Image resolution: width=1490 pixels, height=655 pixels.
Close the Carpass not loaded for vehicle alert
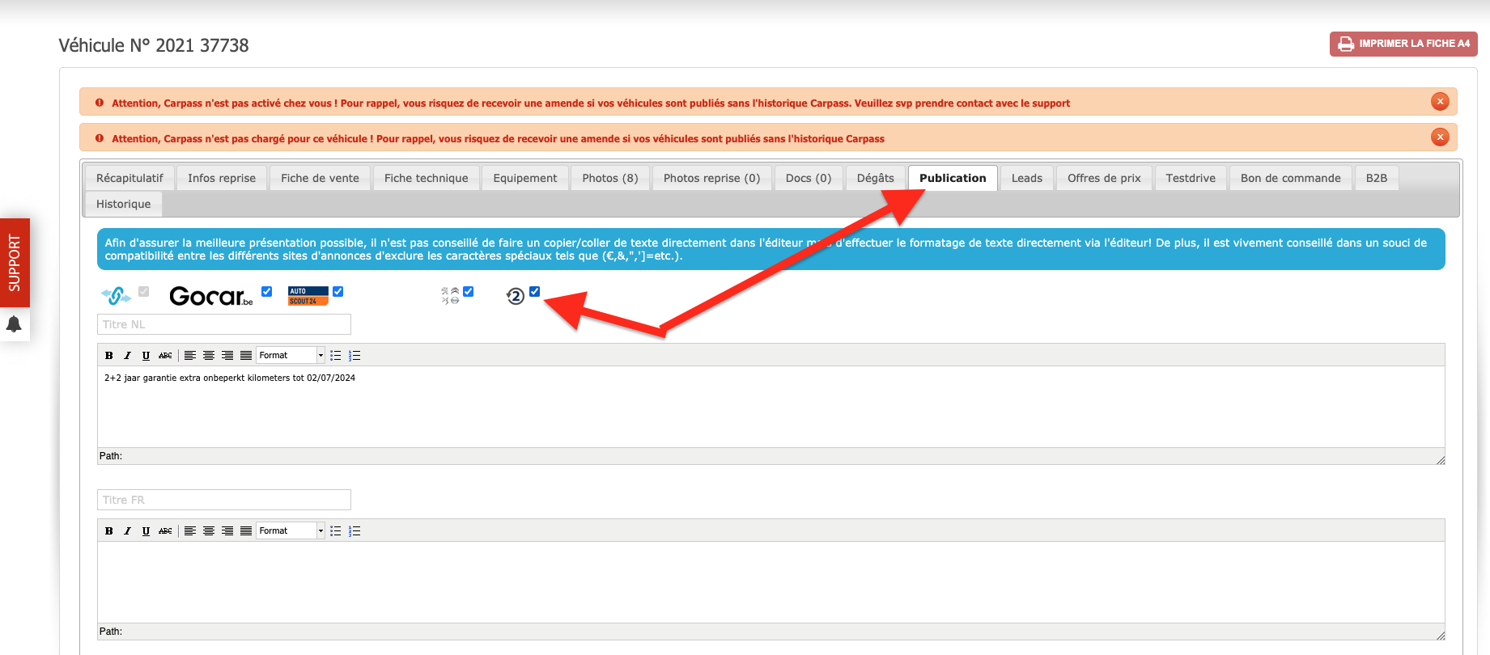1440,137
